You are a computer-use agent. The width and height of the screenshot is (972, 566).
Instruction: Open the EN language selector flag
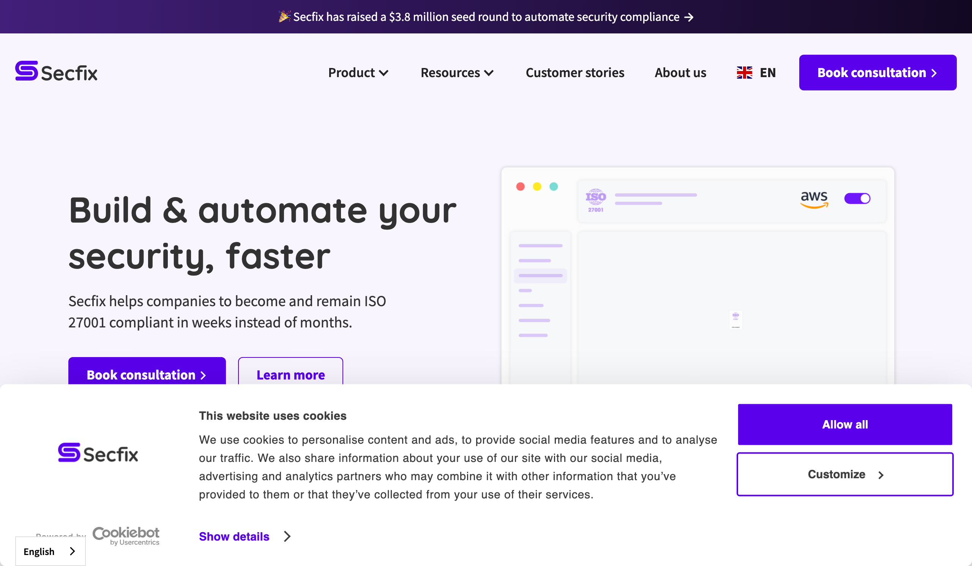point(744,73)
